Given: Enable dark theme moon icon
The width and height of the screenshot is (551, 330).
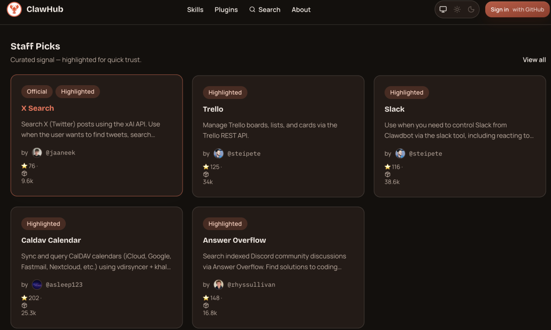Looking at the screenshot, I should 471,10.
